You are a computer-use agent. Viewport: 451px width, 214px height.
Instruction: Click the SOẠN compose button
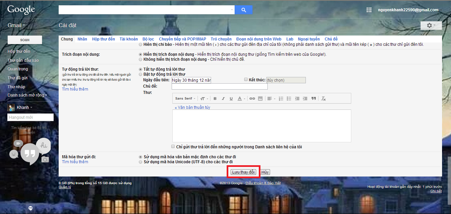(25, 40)
